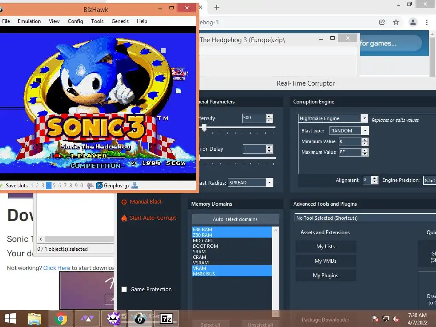Increase the Minimum Value spinner

pos(365,140)
